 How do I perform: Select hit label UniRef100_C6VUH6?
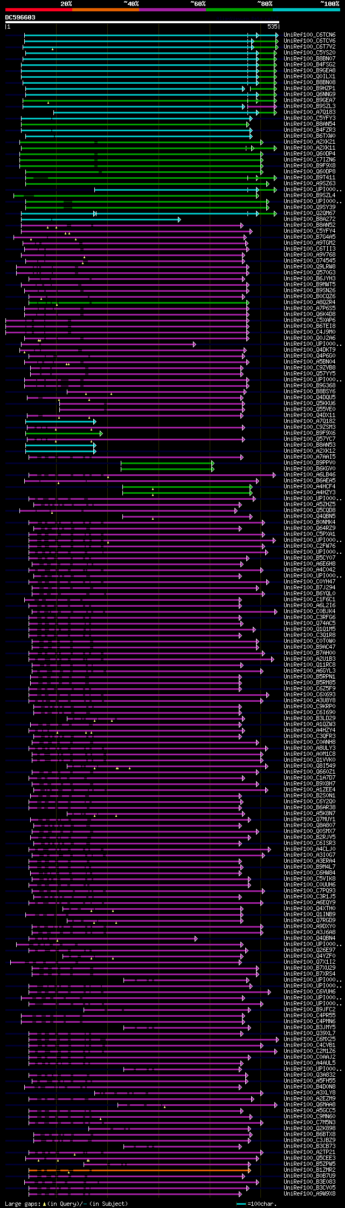[x=309, y=992]
